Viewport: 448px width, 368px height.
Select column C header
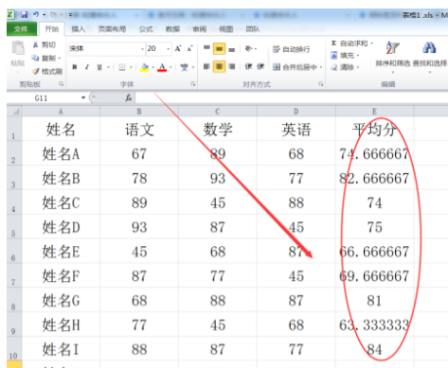tap(217, 112)
